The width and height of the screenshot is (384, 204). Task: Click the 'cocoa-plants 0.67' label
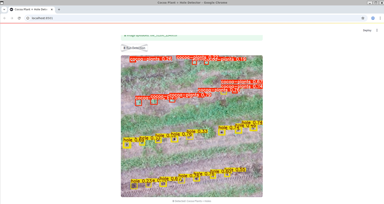[x=242, y=82]
